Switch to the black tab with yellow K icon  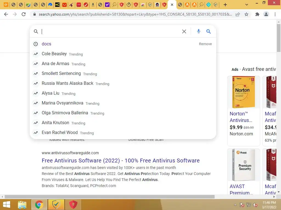57,5
